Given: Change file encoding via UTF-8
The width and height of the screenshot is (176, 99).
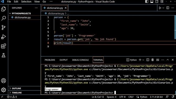Looking at the screenshot, I should point(122,97).
